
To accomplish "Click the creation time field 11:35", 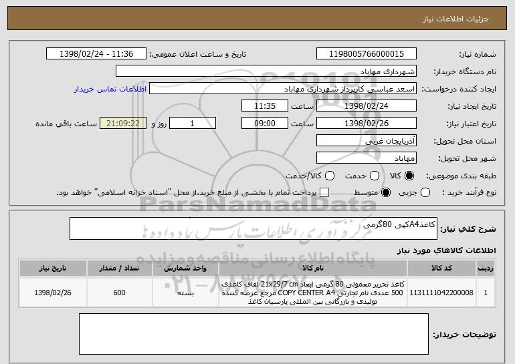I will point(265,106).
